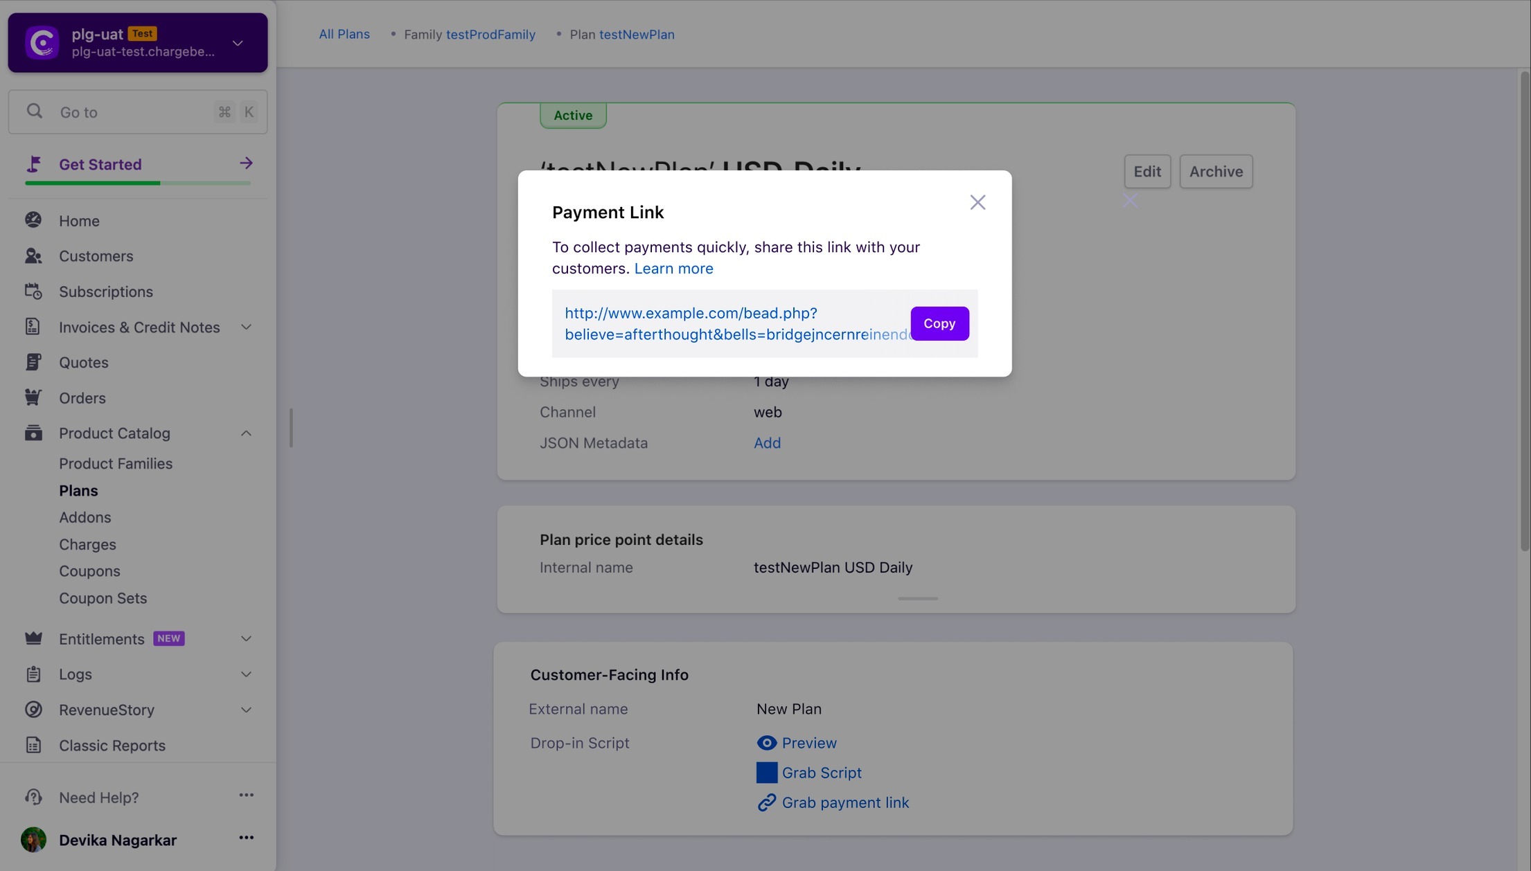Viewport: 1531px width, 871px height.
Task: Collapse the Product Catalog section
Action: pos(246,433)
